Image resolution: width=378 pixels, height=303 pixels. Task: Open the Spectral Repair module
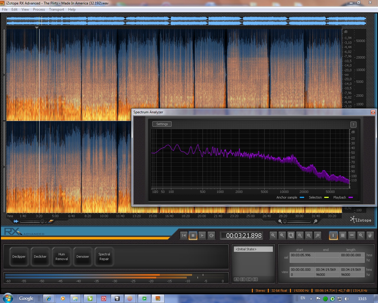click(104, 257)
